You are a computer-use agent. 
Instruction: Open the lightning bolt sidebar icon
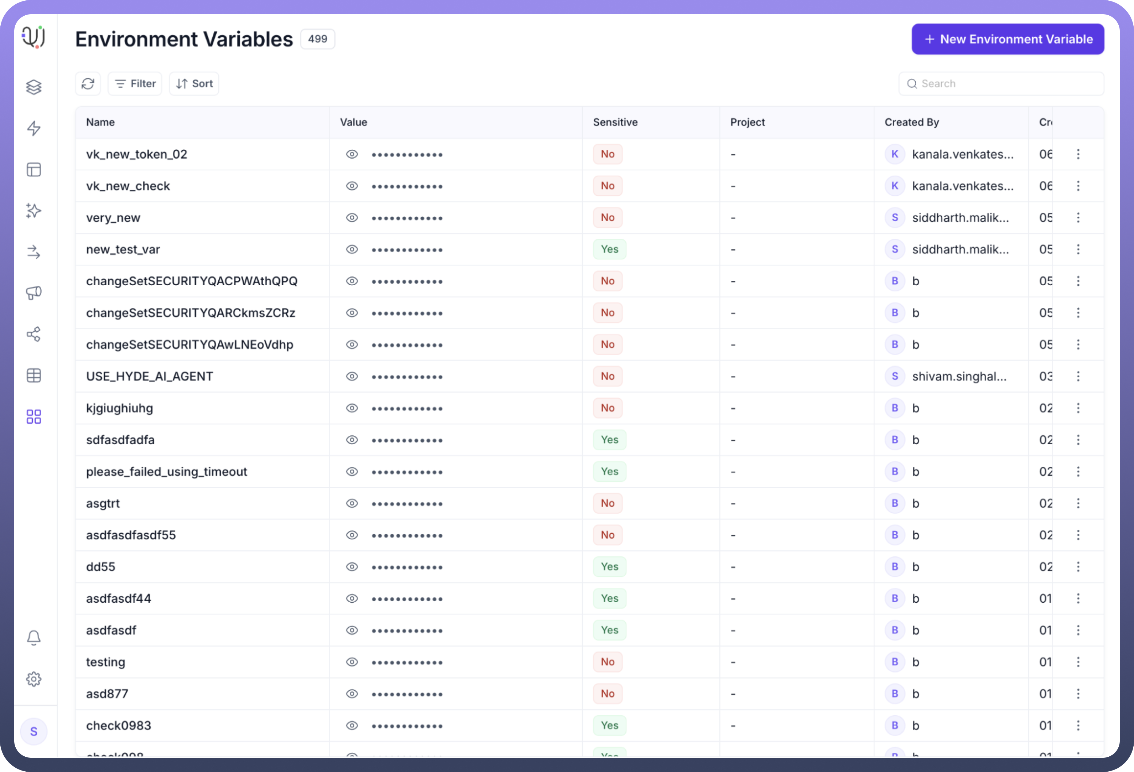34,128
